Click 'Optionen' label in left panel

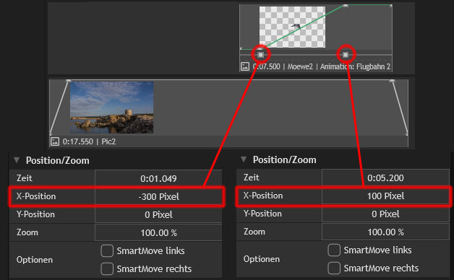pos(35,260)
